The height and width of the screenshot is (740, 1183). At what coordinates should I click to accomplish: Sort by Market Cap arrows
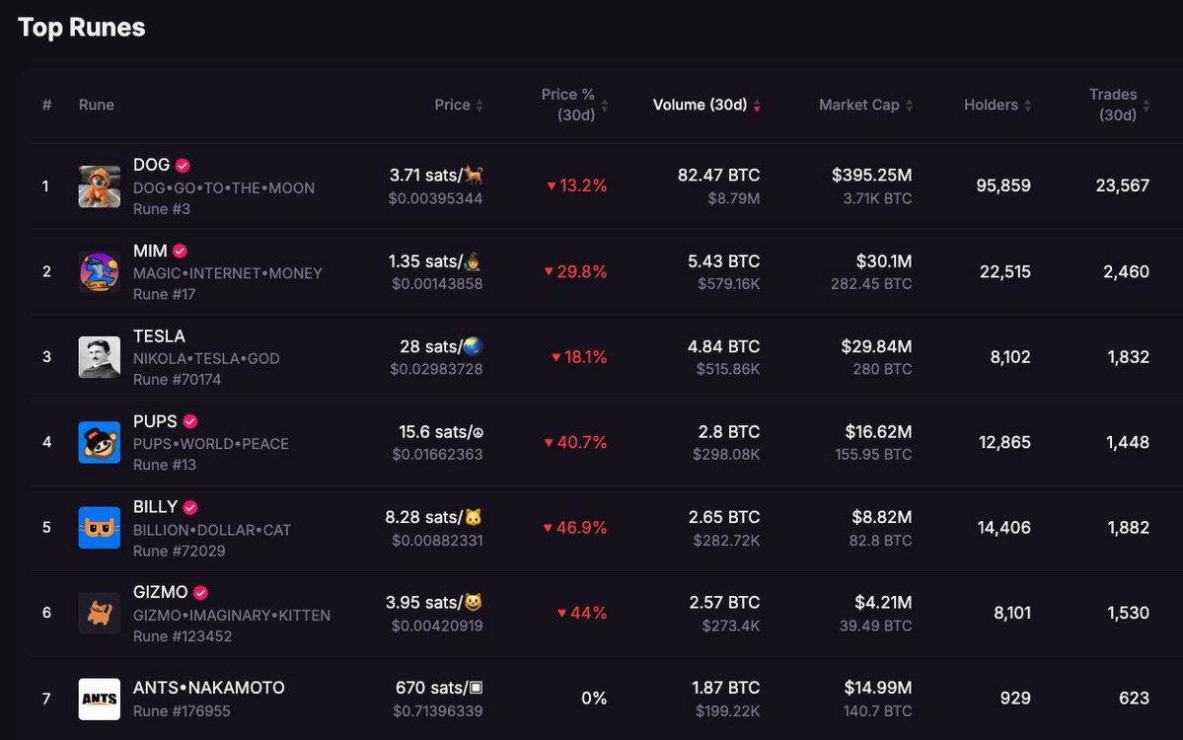(909, 106)
